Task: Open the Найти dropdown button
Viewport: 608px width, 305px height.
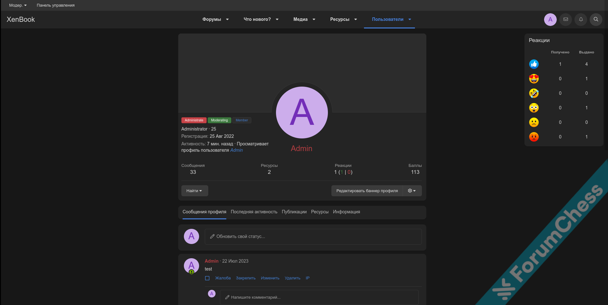Action: click(194, 191)
